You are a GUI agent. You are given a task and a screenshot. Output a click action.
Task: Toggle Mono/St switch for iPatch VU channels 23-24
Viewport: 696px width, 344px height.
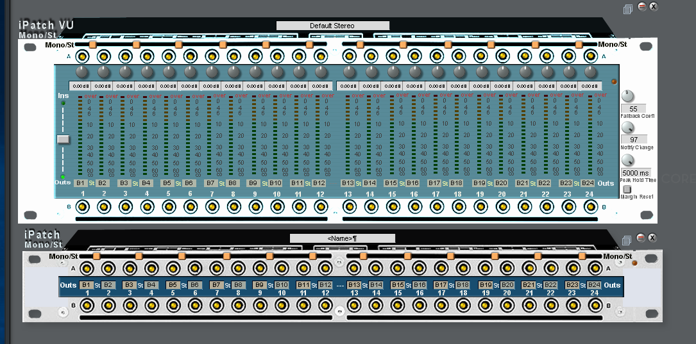[579, 45]
